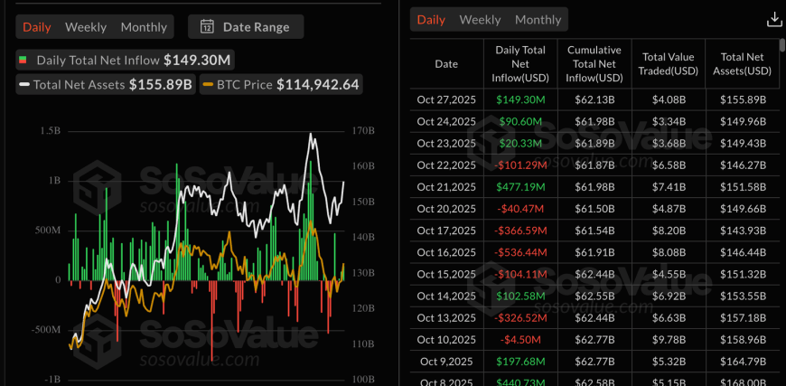Click the orange line icon for BTC Price

tap(209, 85)
